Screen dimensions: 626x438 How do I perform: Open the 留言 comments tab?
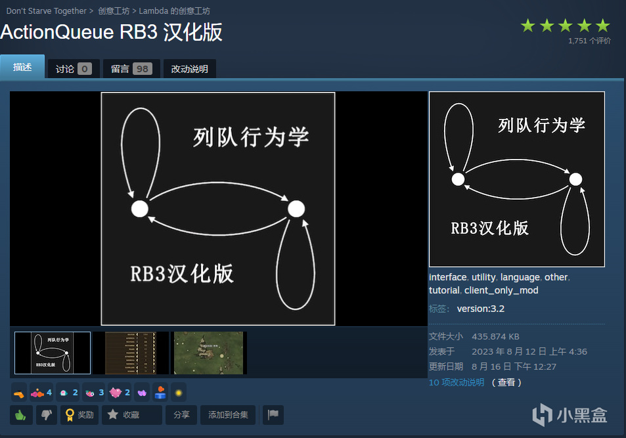click(131, 69)
